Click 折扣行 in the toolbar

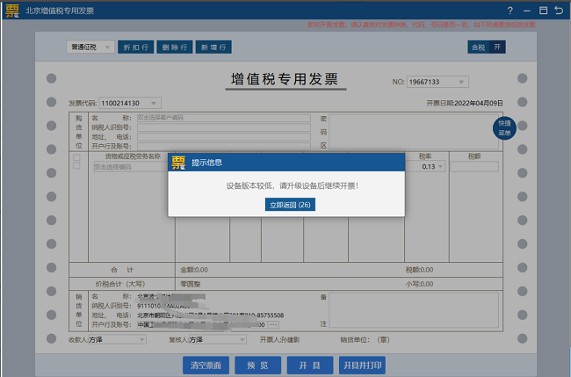coord(137,47)
